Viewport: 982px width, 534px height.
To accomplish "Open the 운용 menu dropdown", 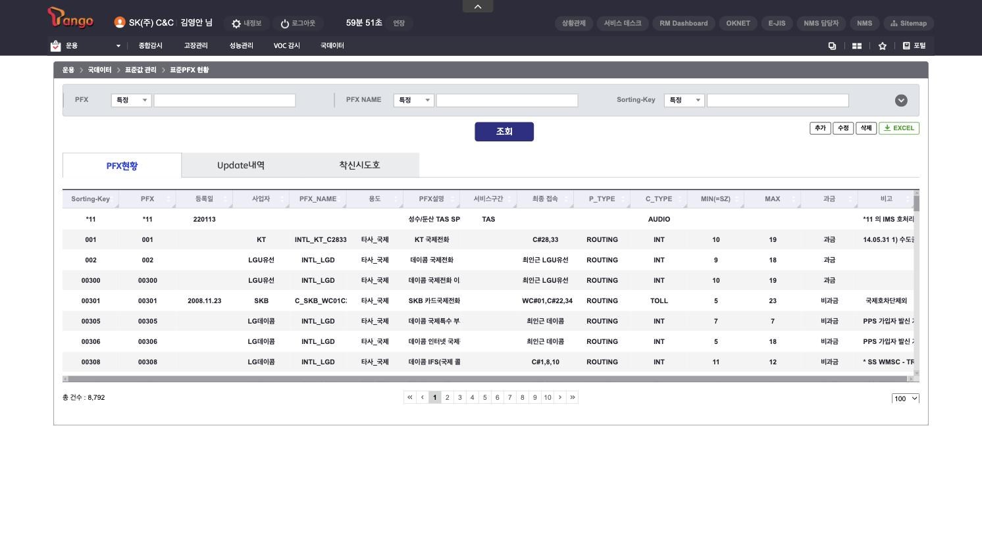I will coord(86,46).
